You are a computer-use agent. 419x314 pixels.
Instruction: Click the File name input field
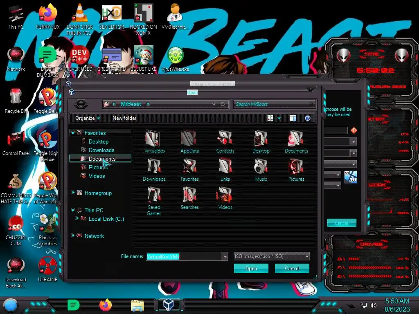point(185,257)
